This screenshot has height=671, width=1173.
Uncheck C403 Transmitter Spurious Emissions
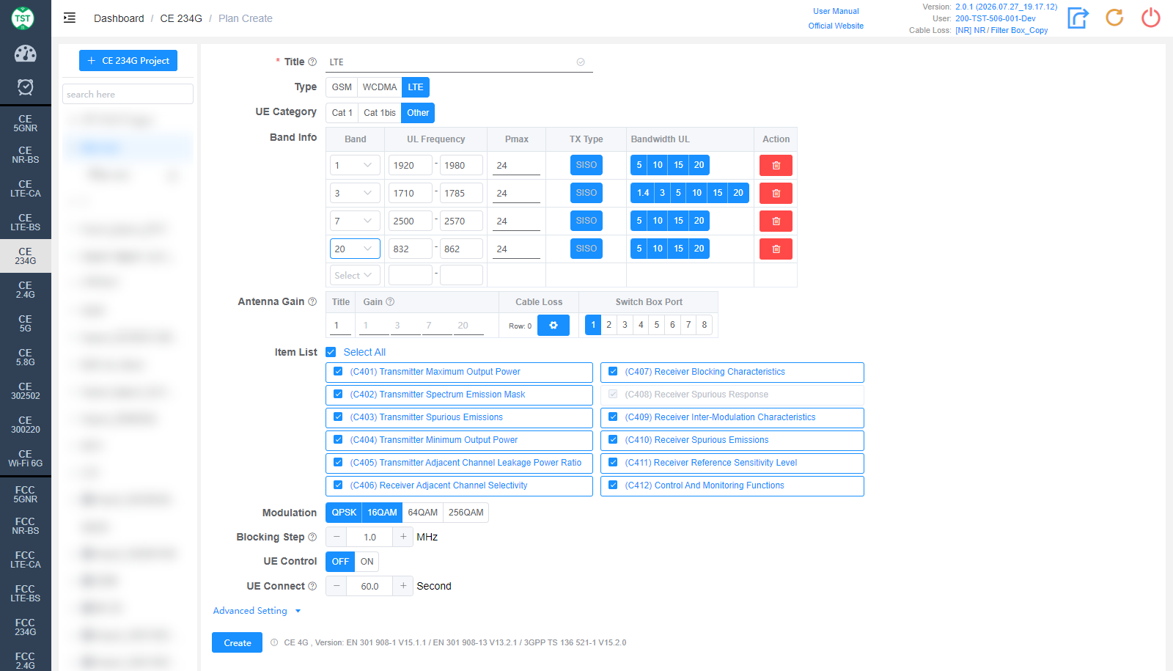point(338,417)
